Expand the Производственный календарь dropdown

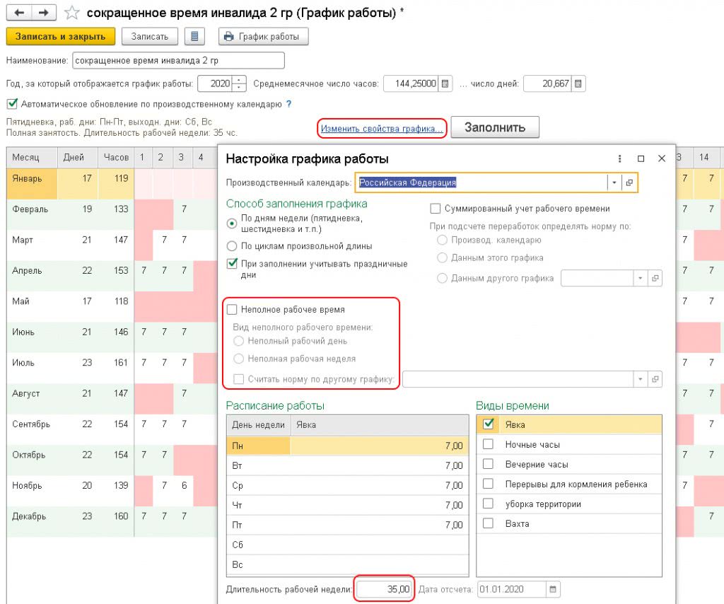[x=614, y=182]
